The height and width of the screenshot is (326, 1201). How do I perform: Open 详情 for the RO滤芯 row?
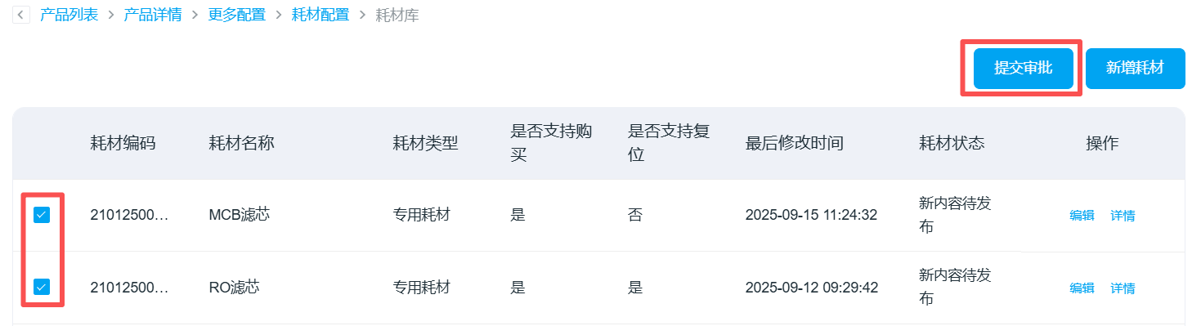click(x=1123, y=288)
